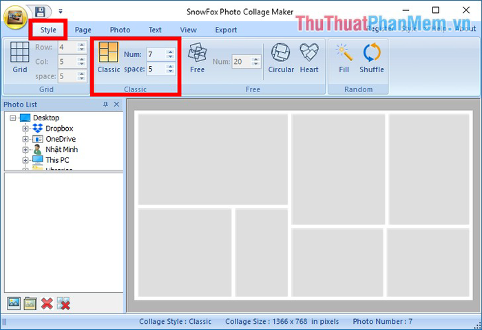Choose the Free collage style
The height and width of the screenshot is (330, 482).
[197, 57]
